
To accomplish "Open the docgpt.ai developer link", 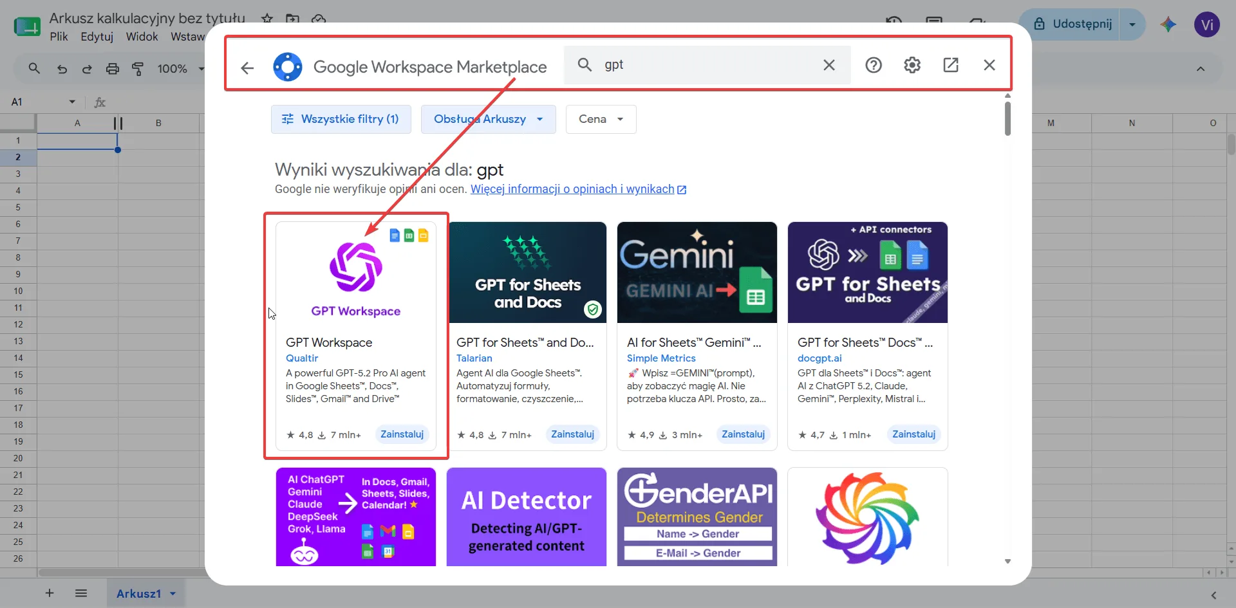I will (819, 358).
